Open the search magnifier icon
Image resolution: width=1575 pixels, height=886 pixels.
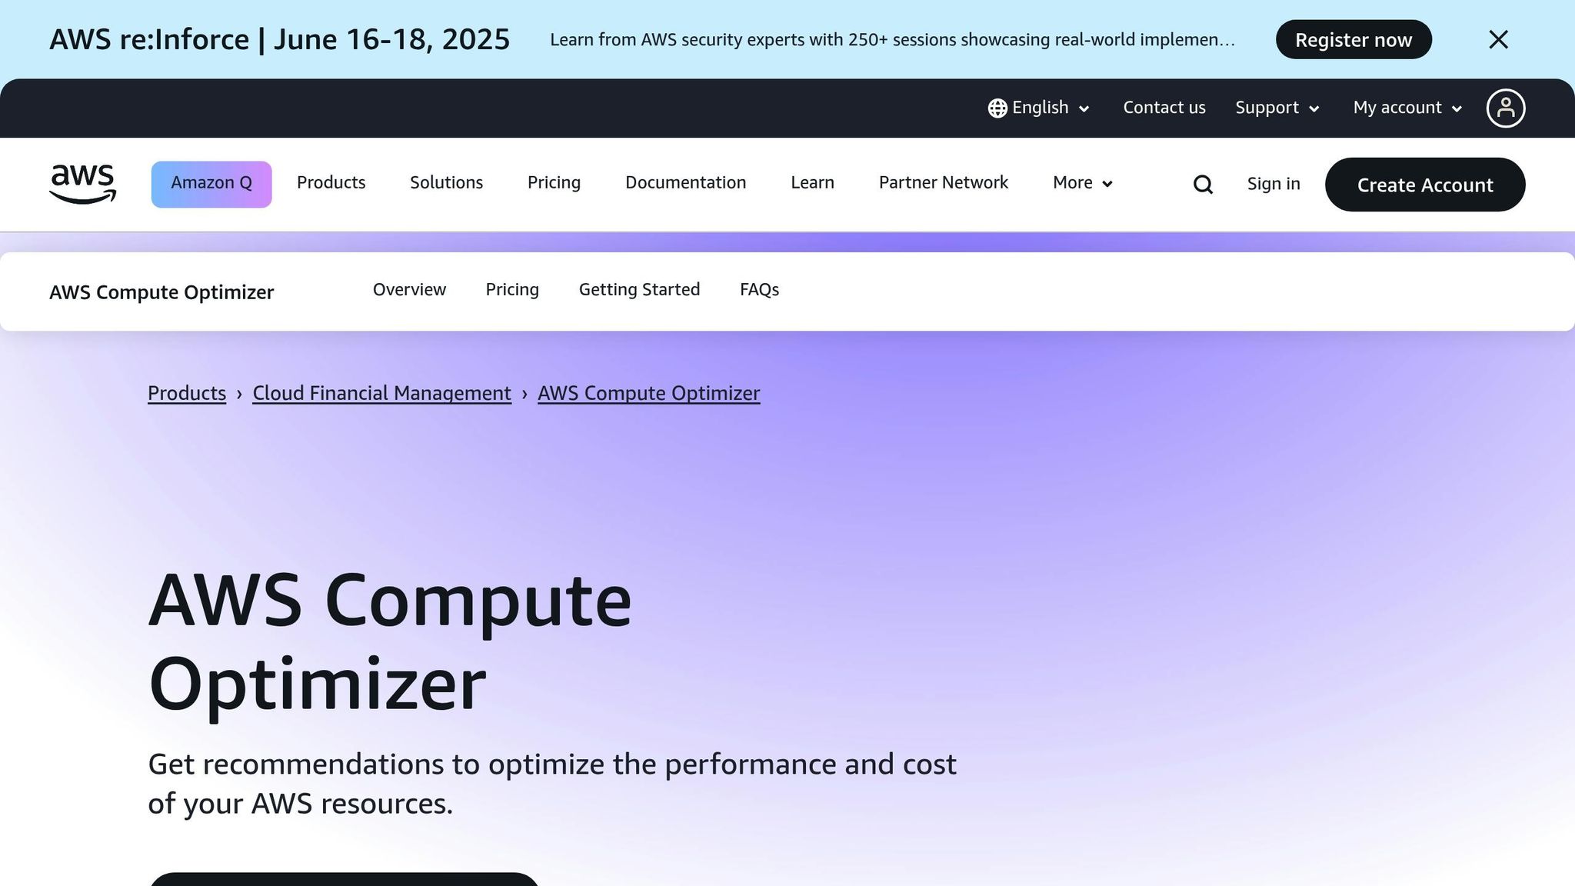tap(1203, 185)
